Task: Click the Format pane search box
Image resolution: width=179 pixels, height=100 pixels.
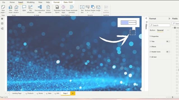Action: [x=160, y=25]
